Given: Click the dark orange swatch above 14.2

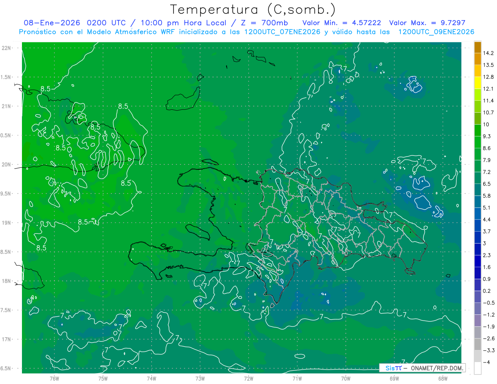Looking at the screenshot, I should pyautogui.click(x=478, y=47).
